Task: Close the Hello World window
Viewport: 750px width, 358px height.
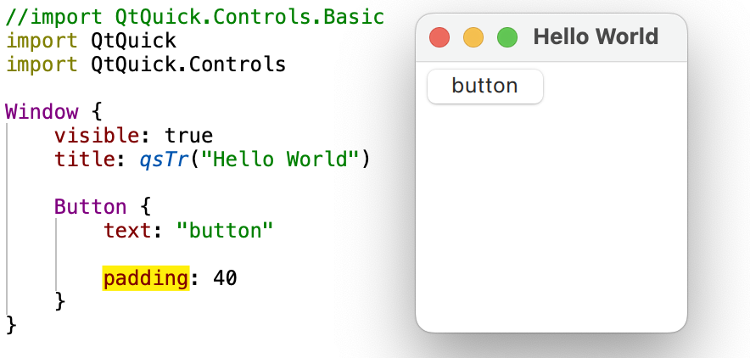Action: click(439, 37)
